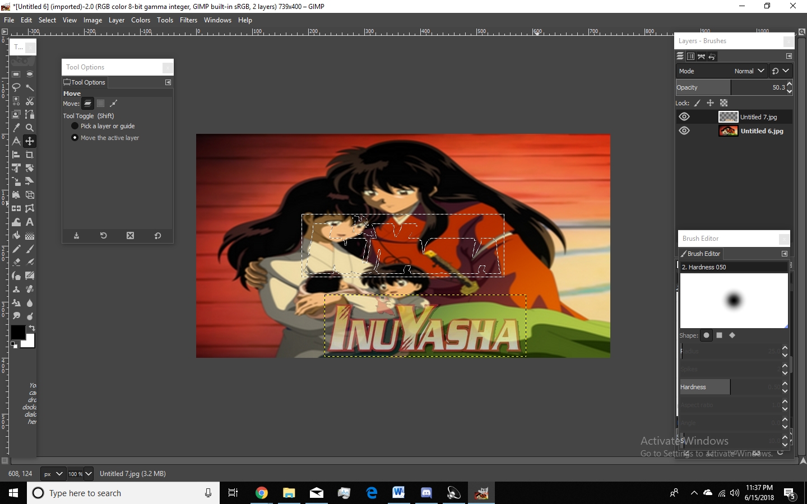
Task: Choose the Cage Transform tool
Action: click(x=30, y=208)
